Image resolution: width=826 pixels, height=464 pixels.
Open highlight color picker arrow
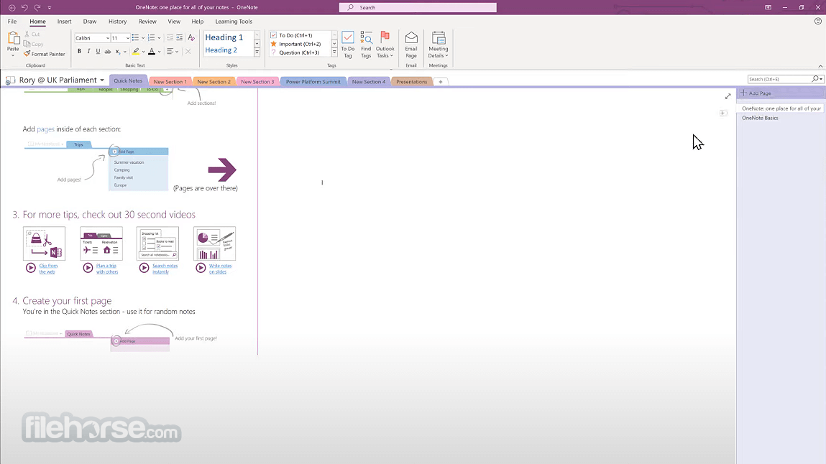point(143,52)
